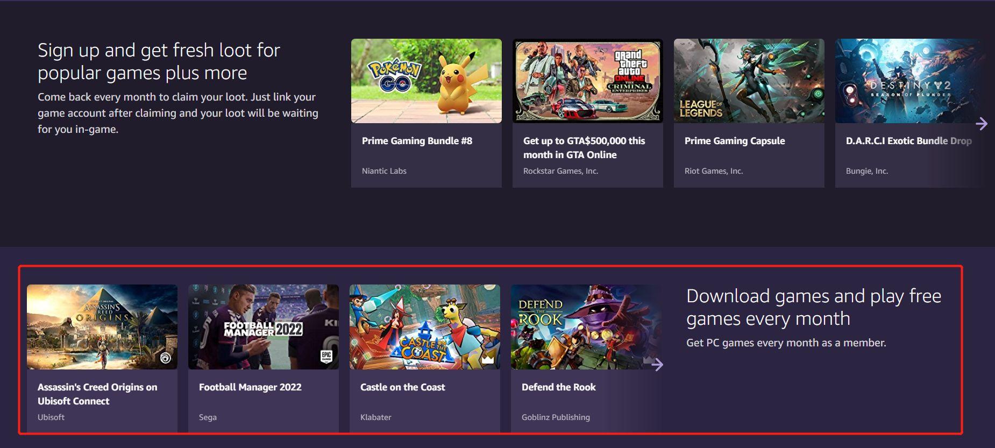Advance the loot carousel with the right arrow
This screenshot has height=448, width=995.
(x=982, y=124)
